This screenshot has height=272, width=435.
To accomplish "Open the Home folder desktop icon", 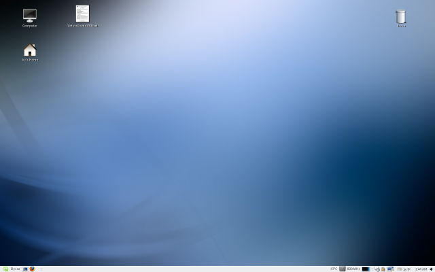I will coord(30,52).
